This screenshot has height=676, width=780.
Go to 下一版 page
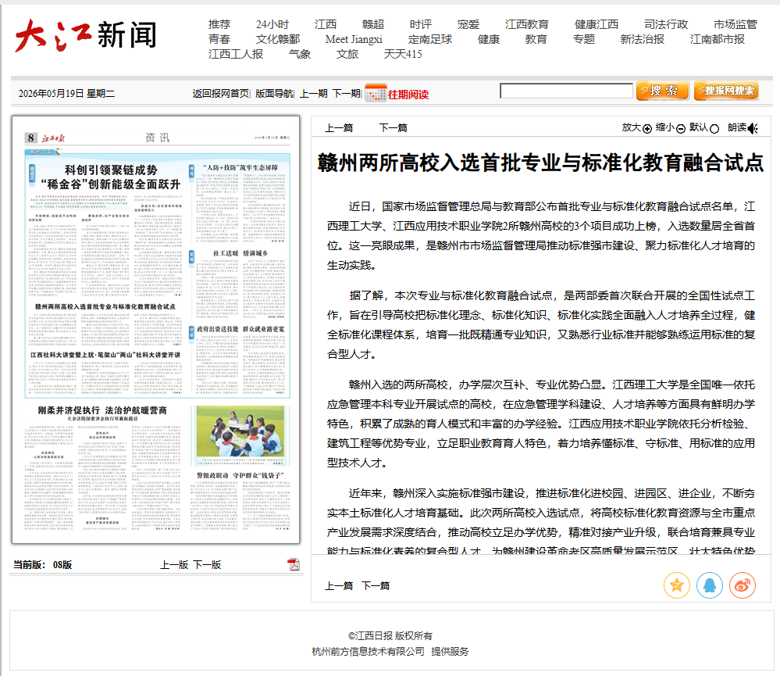pos(207,565)
